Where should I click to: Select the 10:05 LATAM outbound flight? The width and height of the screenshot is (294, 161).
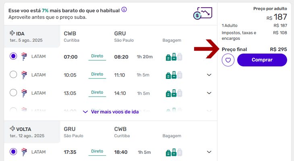[x=13, y=74]
